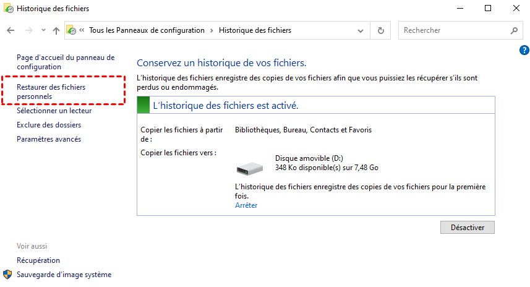The image size is (530, 287).
Task: Click 'Bibliothèques, Bureau, Contacts et Favoris' text
Action: pos(303,130)
